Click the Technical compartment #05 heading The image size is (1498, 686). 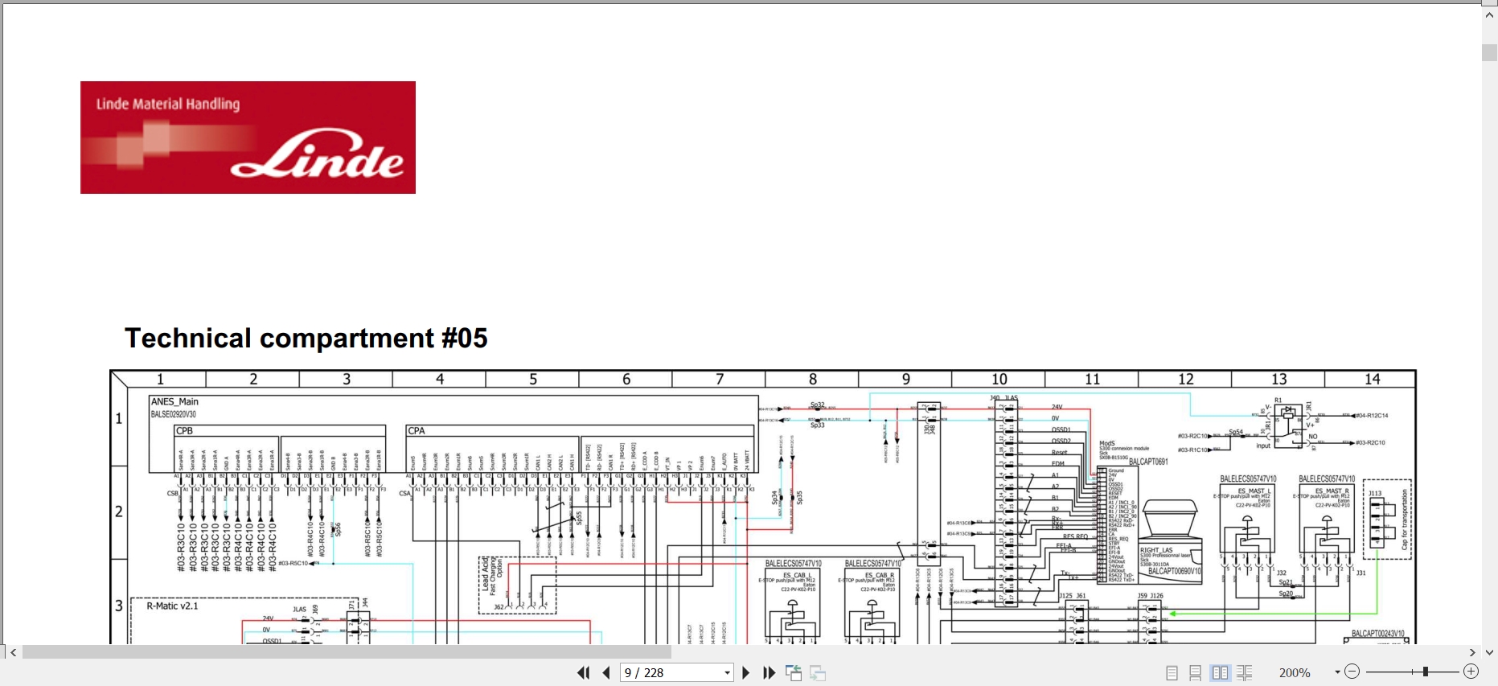[x=306, y=338]
